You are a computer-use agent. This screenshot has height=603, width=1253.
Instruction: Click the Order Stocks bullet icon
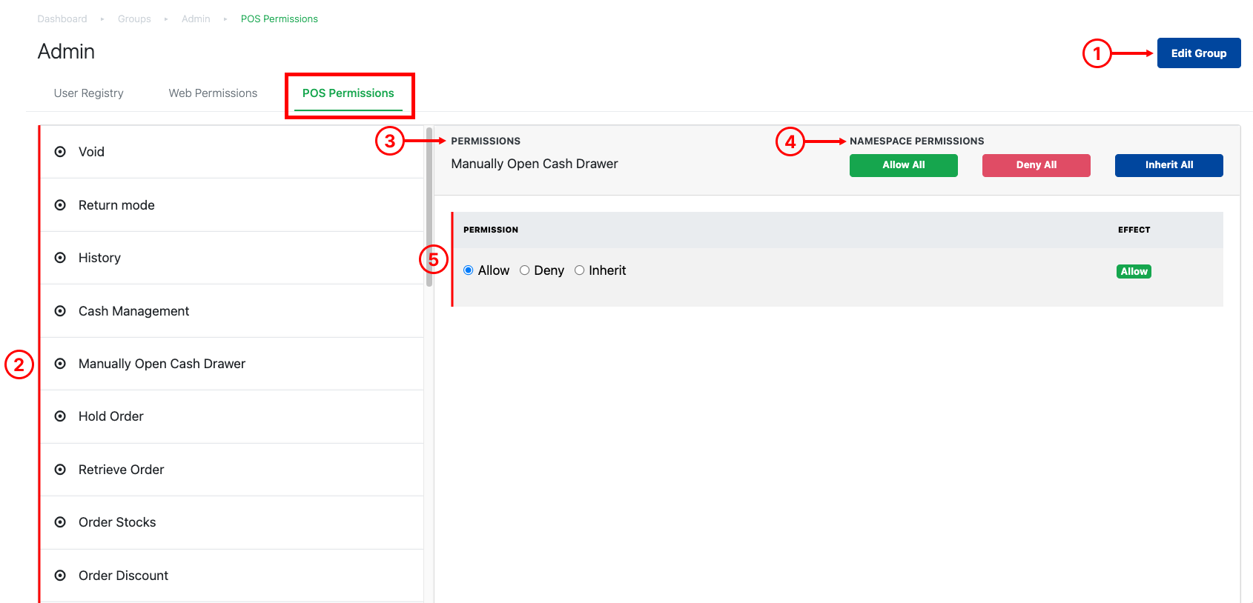[x=60, y=522]
